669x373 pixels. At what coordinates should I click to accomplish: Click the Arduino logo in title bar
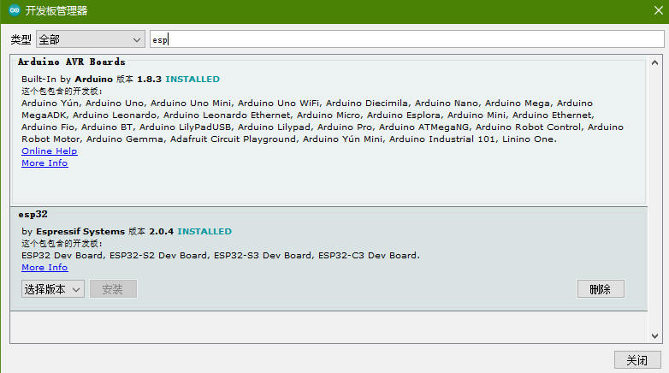[x=15, y=10]
